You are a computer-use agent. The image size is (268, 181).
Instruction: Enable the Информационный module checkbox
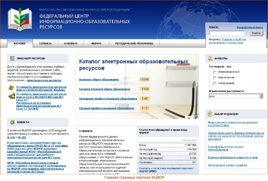pyautogui.click(x=215, y=72)
